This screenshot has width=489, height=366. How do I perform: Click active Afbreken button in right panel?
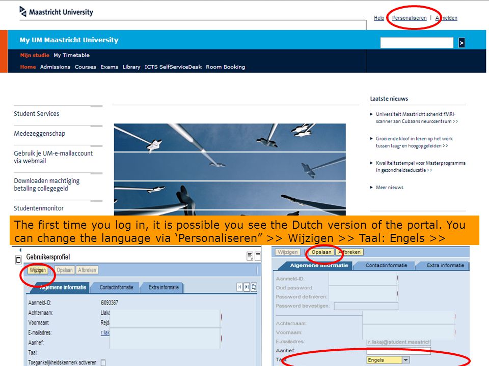(x=349, y=252)
